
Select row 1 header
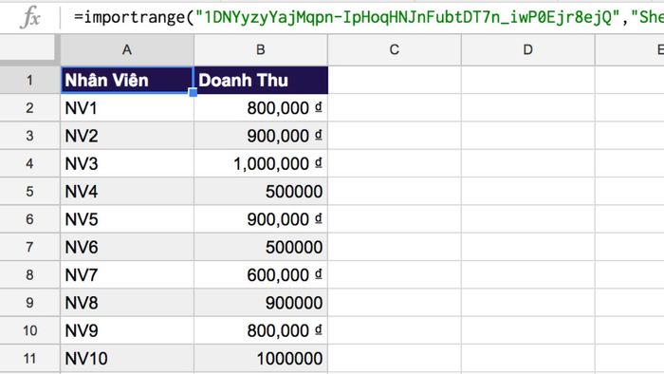pos(29,80)
